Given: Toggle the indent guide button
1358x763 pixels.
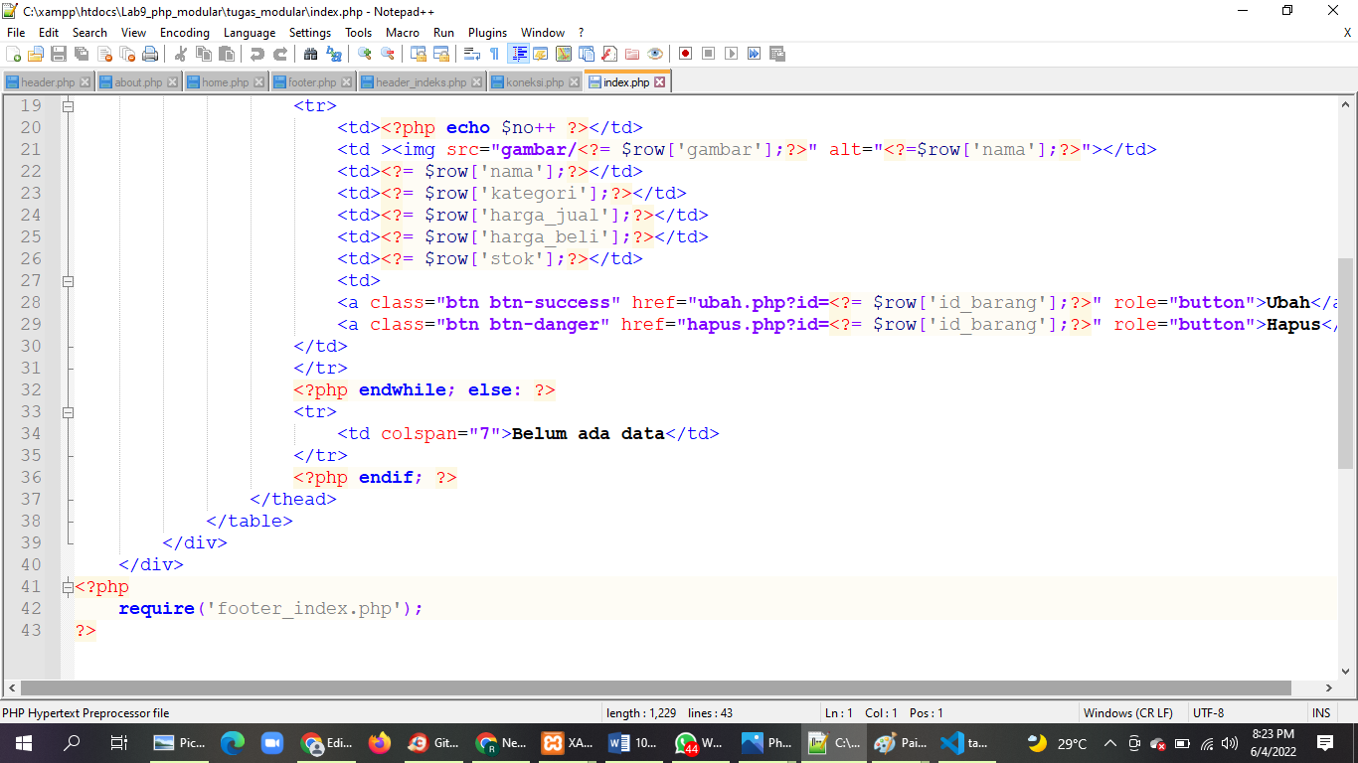Looking at the screenshot, I should tap(518, 54).
